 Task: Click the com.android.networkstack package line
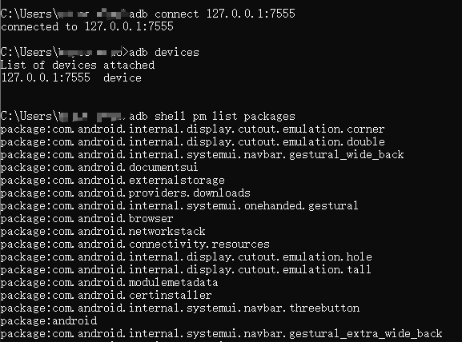102,231
